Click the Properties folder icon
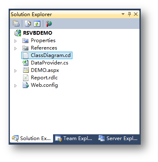 click(x=26, y=40)
